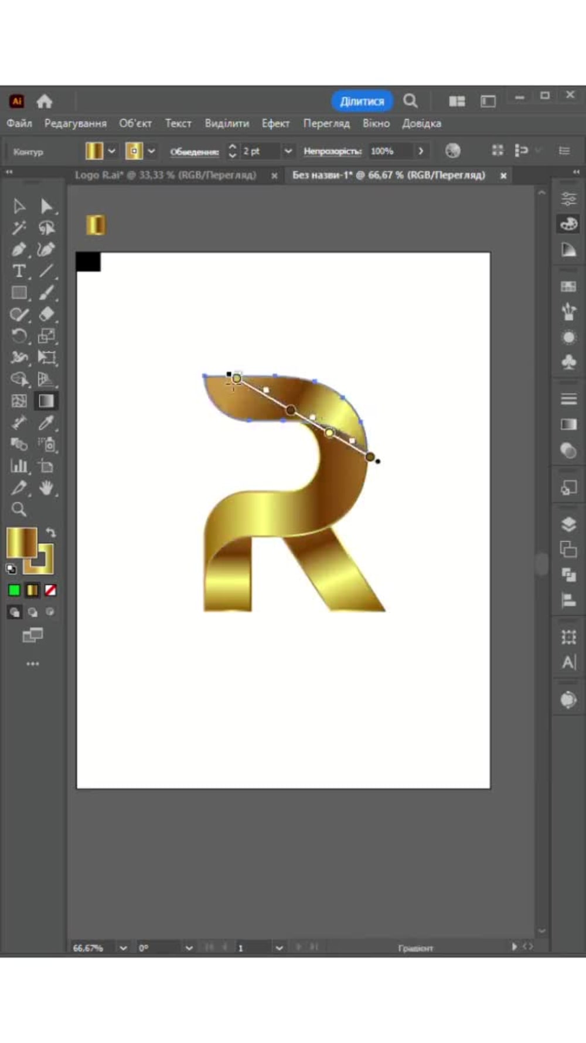Open the Ефект menu
The height and width of the screenshot is (1043, 586).
coord(275,123)
